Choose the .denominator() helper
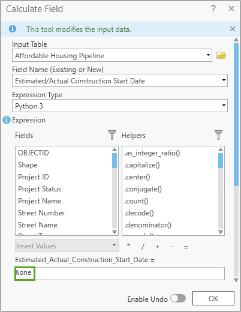Image resolution: width=241 pixels, height=312 pixels. coord(147,225)
